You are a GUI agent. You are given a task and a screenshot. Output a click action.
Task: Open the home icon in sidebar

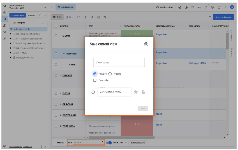point(5,6)
